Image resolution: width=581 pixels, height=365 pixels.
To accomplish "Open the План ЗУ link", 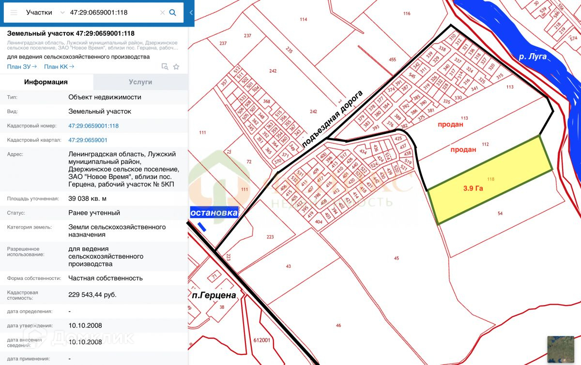I will 22,67.
